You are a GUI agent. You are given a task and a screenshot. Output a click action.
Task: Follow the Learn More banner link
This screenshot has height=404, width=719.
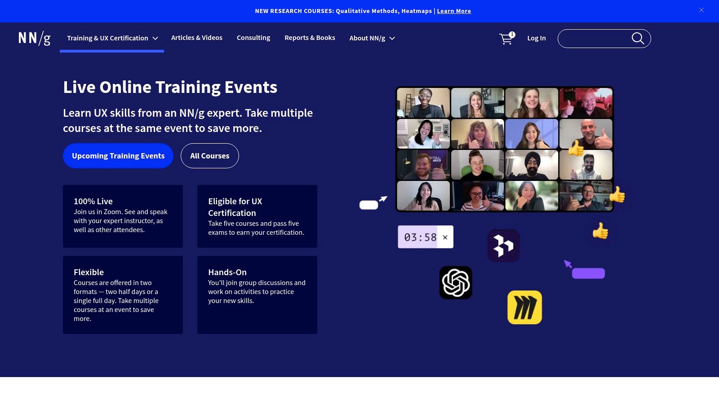click(454, 11)
